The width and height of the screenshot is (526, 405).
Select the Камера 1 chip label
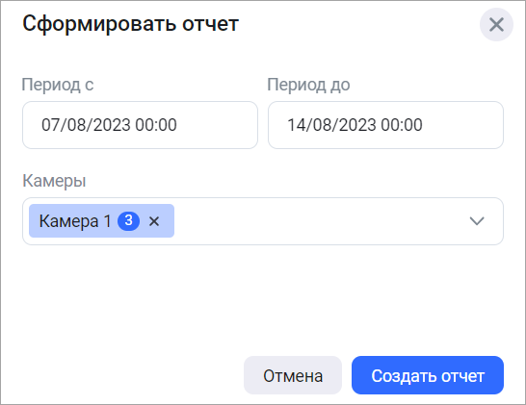click(75, 221)
